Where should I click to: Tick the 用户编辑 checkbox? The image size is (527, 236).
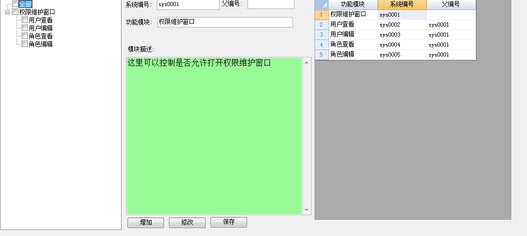(24, 28)
